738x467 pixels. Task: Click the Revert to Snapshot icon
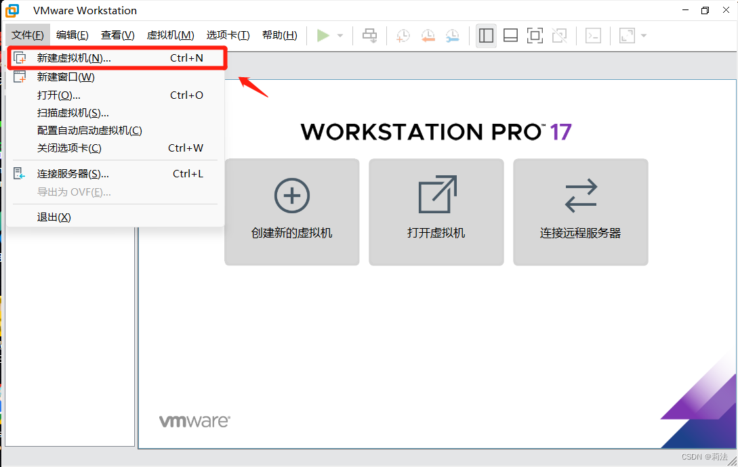pos(428,35)
